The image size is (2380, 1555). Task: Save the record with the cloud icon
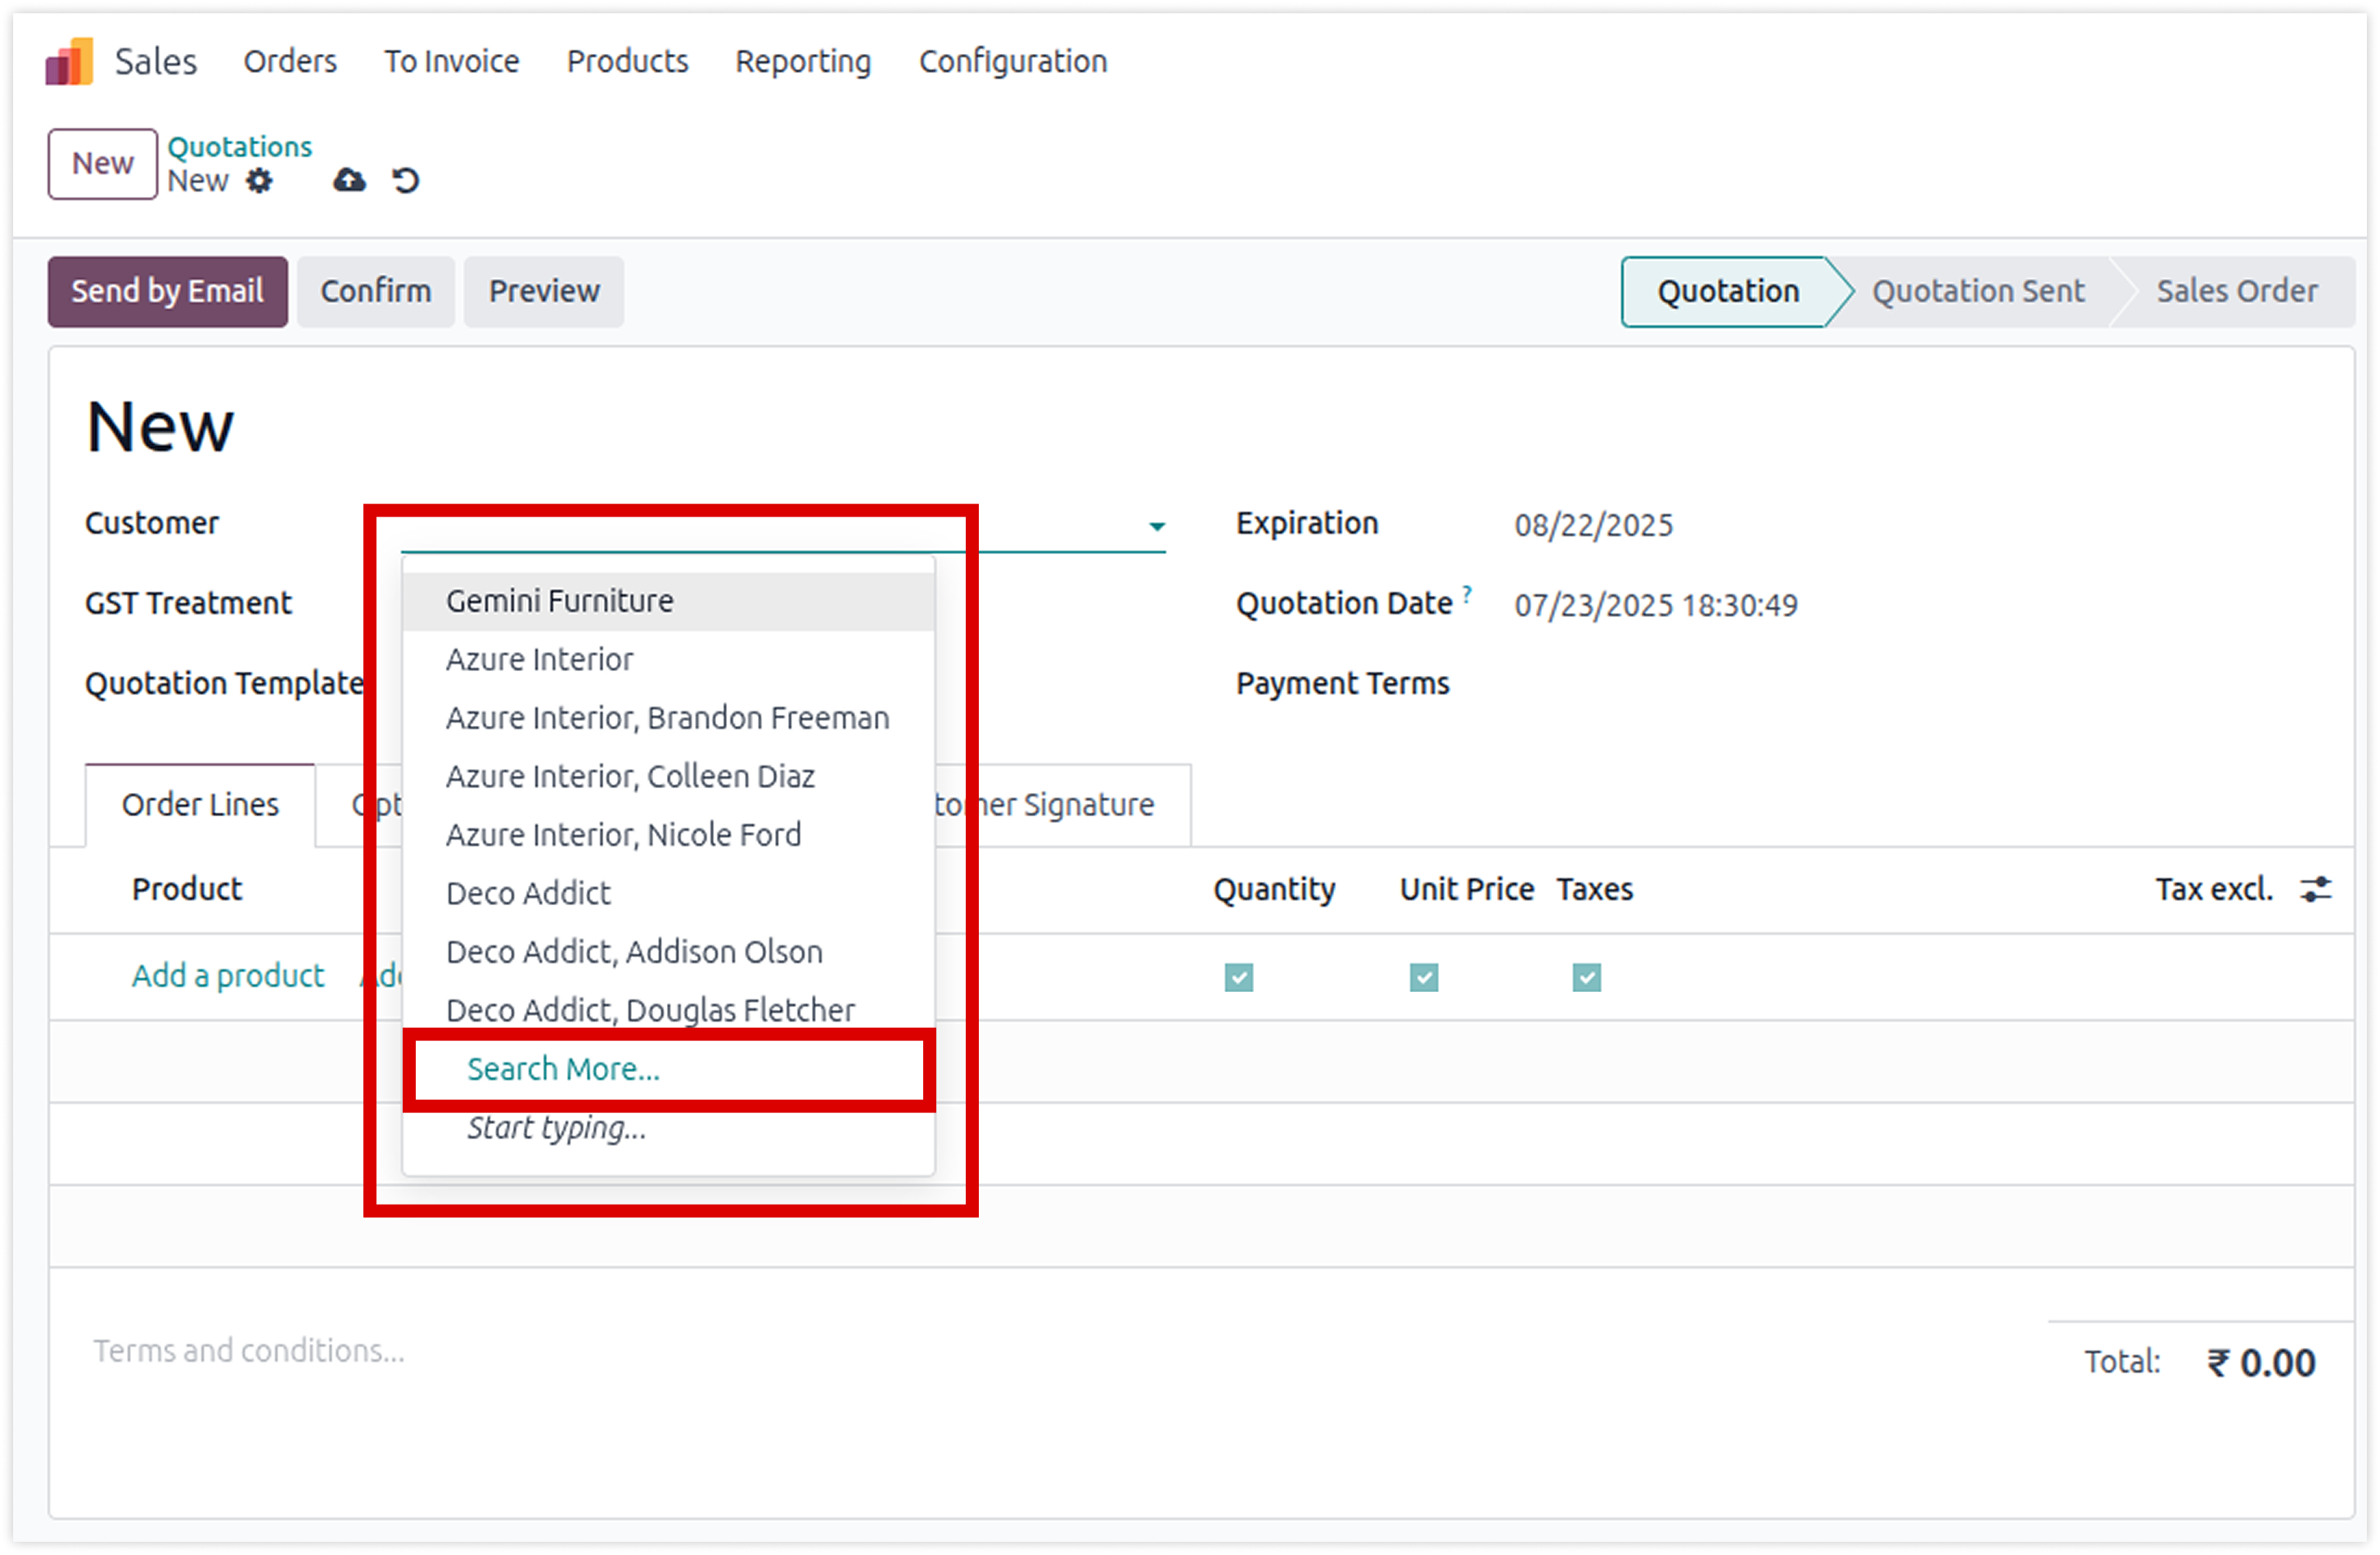(349, 180)
